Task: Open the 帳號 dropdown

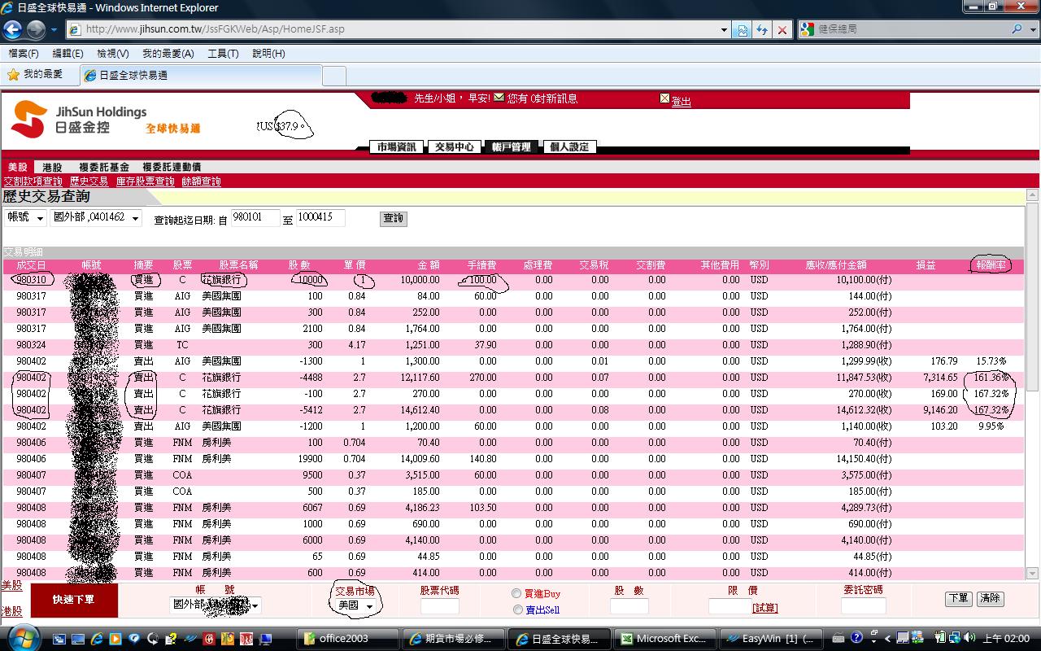Action: pos(26,218)
